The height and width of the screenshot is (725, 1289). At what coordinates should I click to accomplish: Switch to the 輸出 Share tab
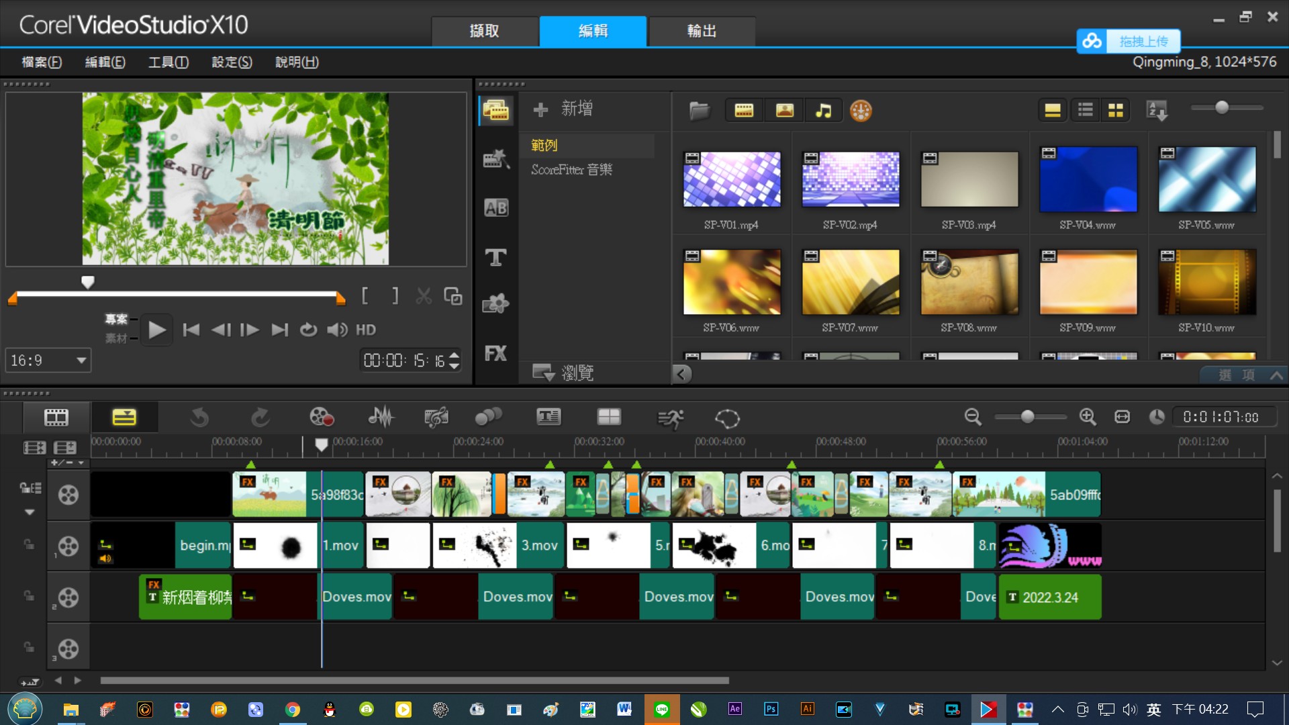[x=702, y=31]
